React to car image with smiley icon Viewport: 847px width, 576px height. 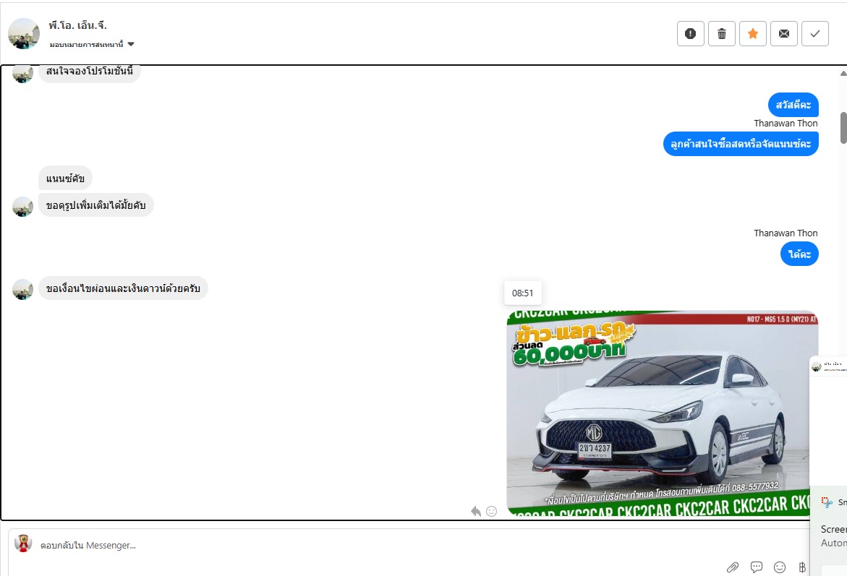click(x=492, y=511)
